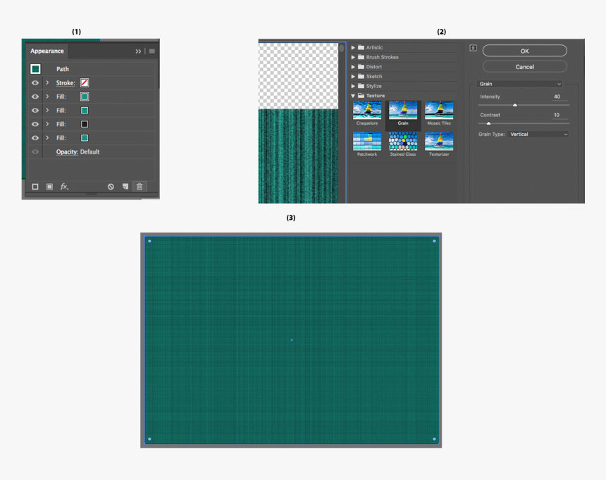Click the Add New Fill icon

click(x=49, y=187)
